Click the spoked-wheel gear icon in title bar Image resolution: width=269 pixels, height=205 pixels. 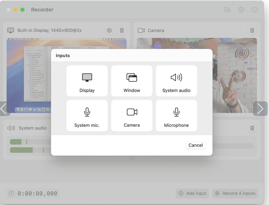point(241,10)
